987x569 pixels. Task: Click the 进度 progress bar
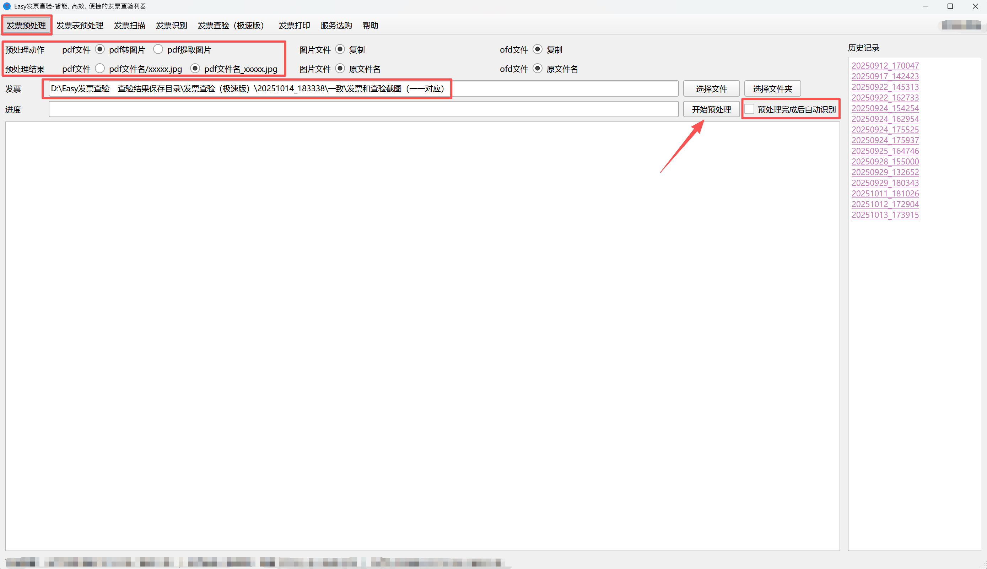(x=363, y=109)
